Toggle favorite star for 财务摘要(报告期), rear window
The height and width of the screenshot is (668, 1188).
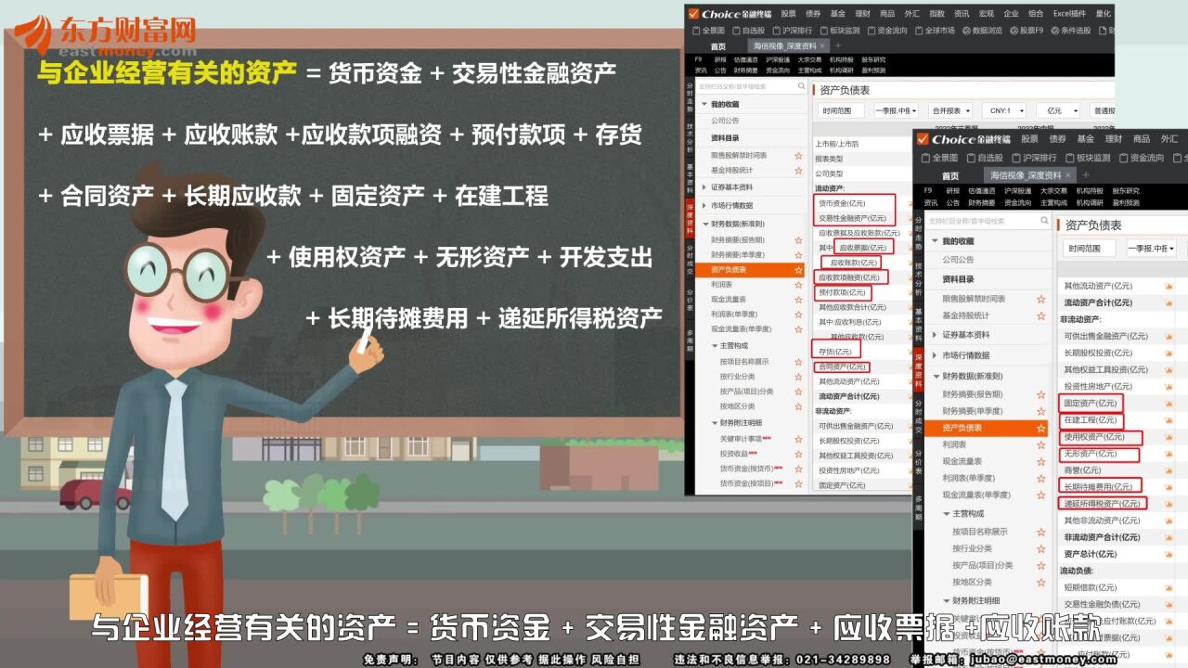point(798,239)
